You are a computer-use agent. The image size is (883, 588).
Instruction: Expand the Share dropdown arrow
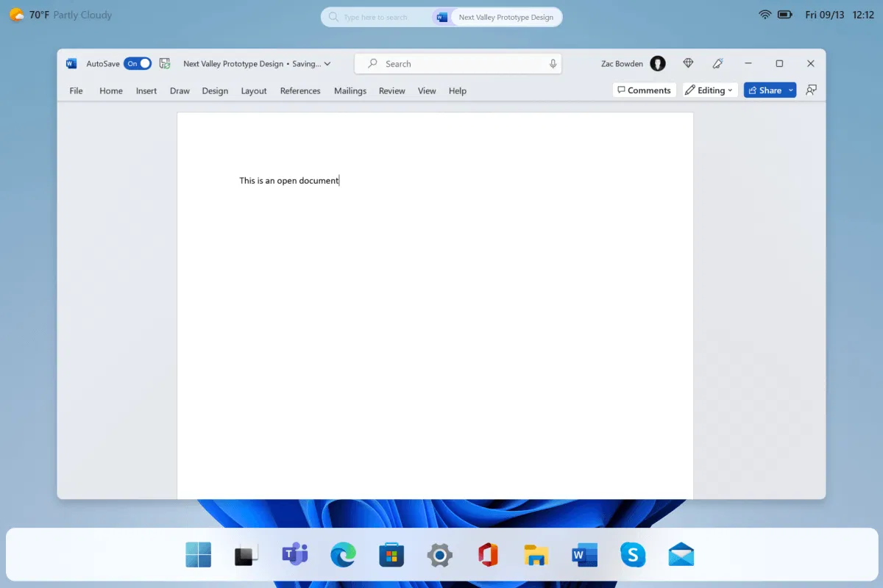[791, 90]
